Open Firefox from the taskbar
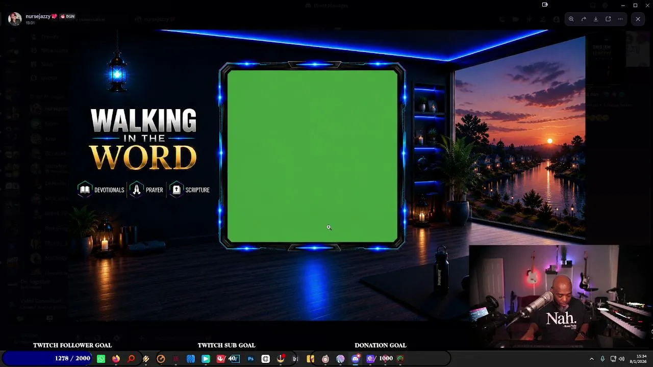 tap(116, 359)
